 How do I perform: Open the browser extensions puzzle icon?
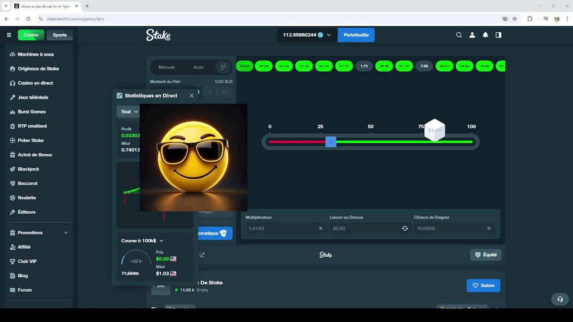[x=530, y=19]
